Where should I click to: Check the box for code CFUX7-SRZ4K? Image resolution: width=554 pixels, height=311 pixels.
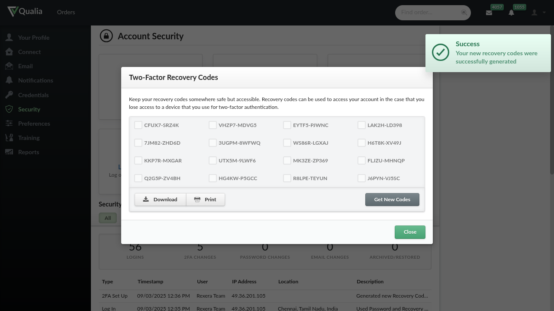[x=138, y=125]
